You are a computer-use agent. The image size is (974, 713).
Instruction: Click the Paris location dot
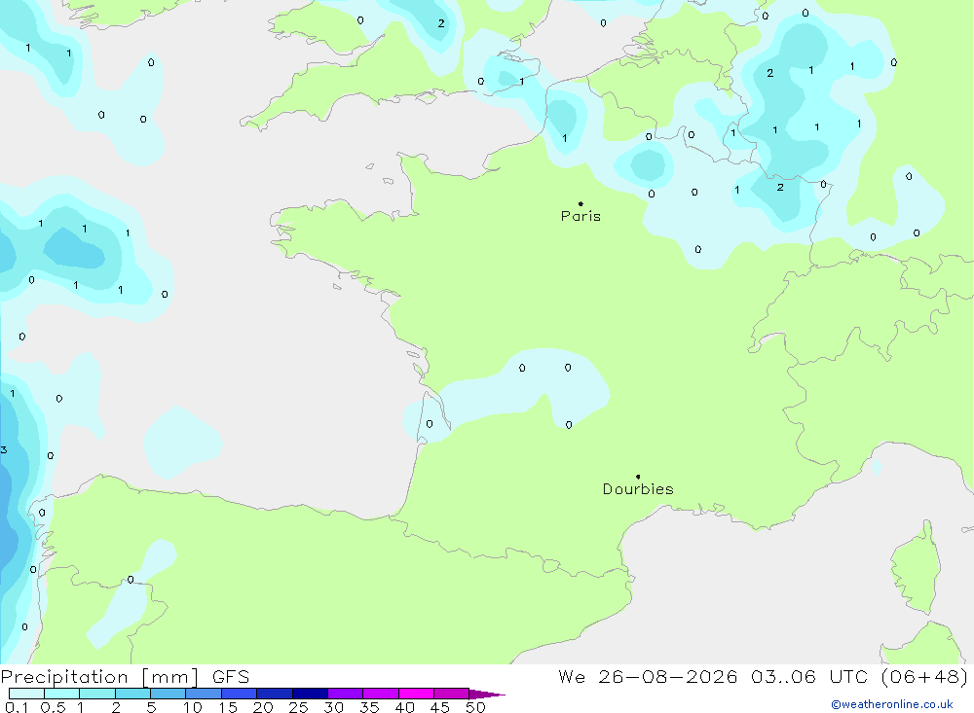[581, 203]
